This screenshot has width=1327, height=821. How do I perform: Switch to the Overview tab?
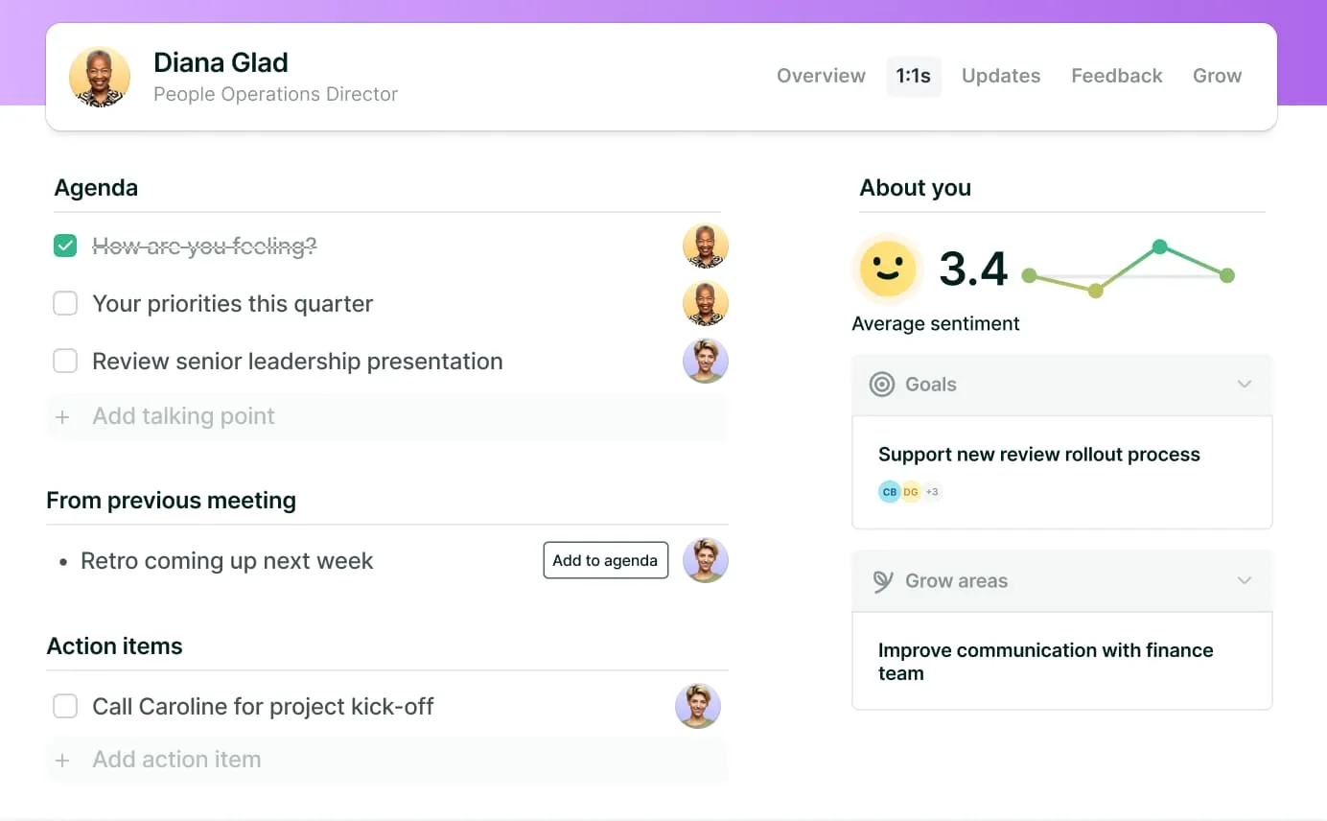point(821,76)
